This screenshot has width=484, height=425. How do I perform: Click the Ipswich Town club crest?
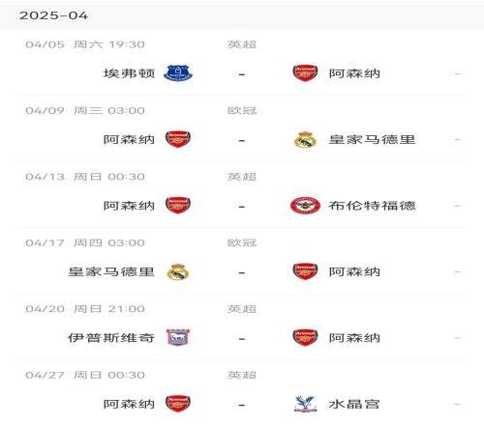[178, 337]
